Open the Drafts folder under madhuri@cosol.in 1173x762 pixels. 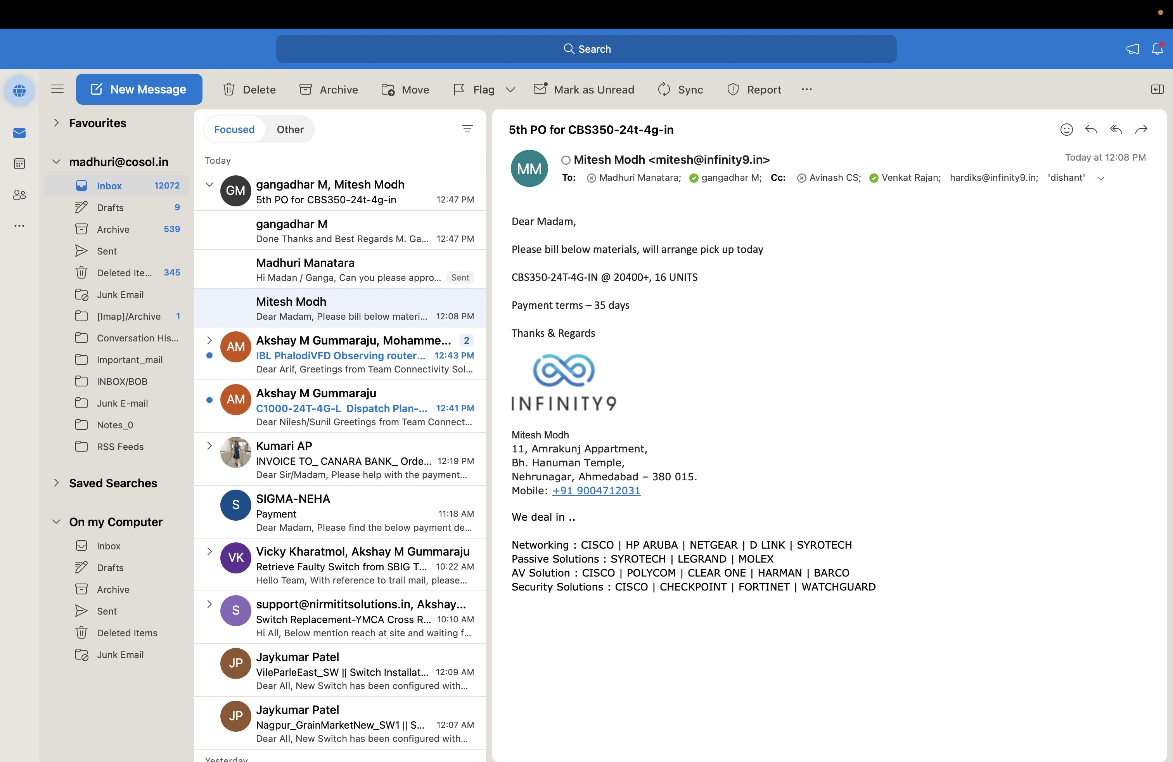click(110, 208)
